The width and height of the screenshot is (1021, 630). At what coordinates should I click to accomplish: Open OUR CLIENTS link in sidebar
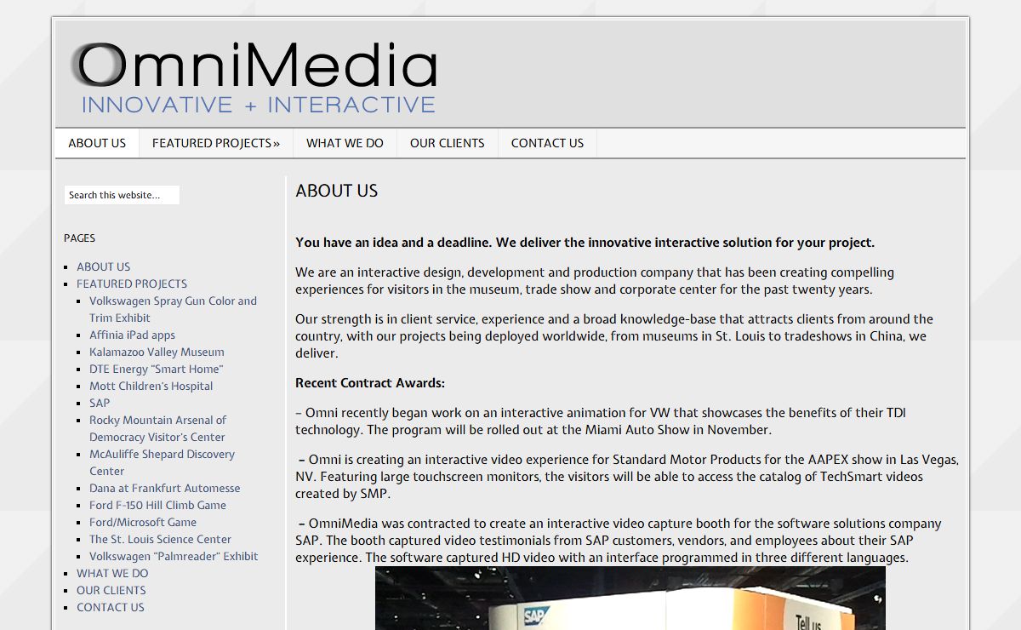click(x=111, y=590)
